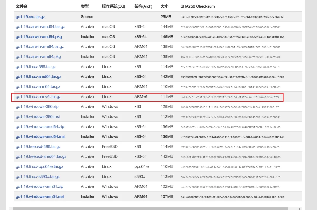The width and height of the screenshot is (317, 210).
Task: Click the ARMv6 architecture cell
Action: click(141, 97)
